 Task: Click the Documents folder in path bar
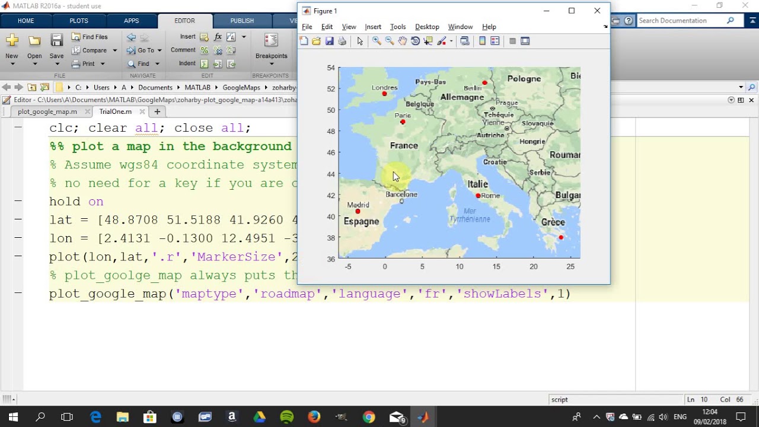point(155,87)
